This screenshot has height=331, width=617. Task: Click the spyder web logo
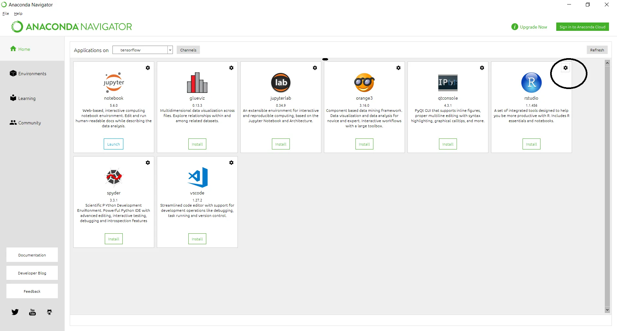(114, 177)
